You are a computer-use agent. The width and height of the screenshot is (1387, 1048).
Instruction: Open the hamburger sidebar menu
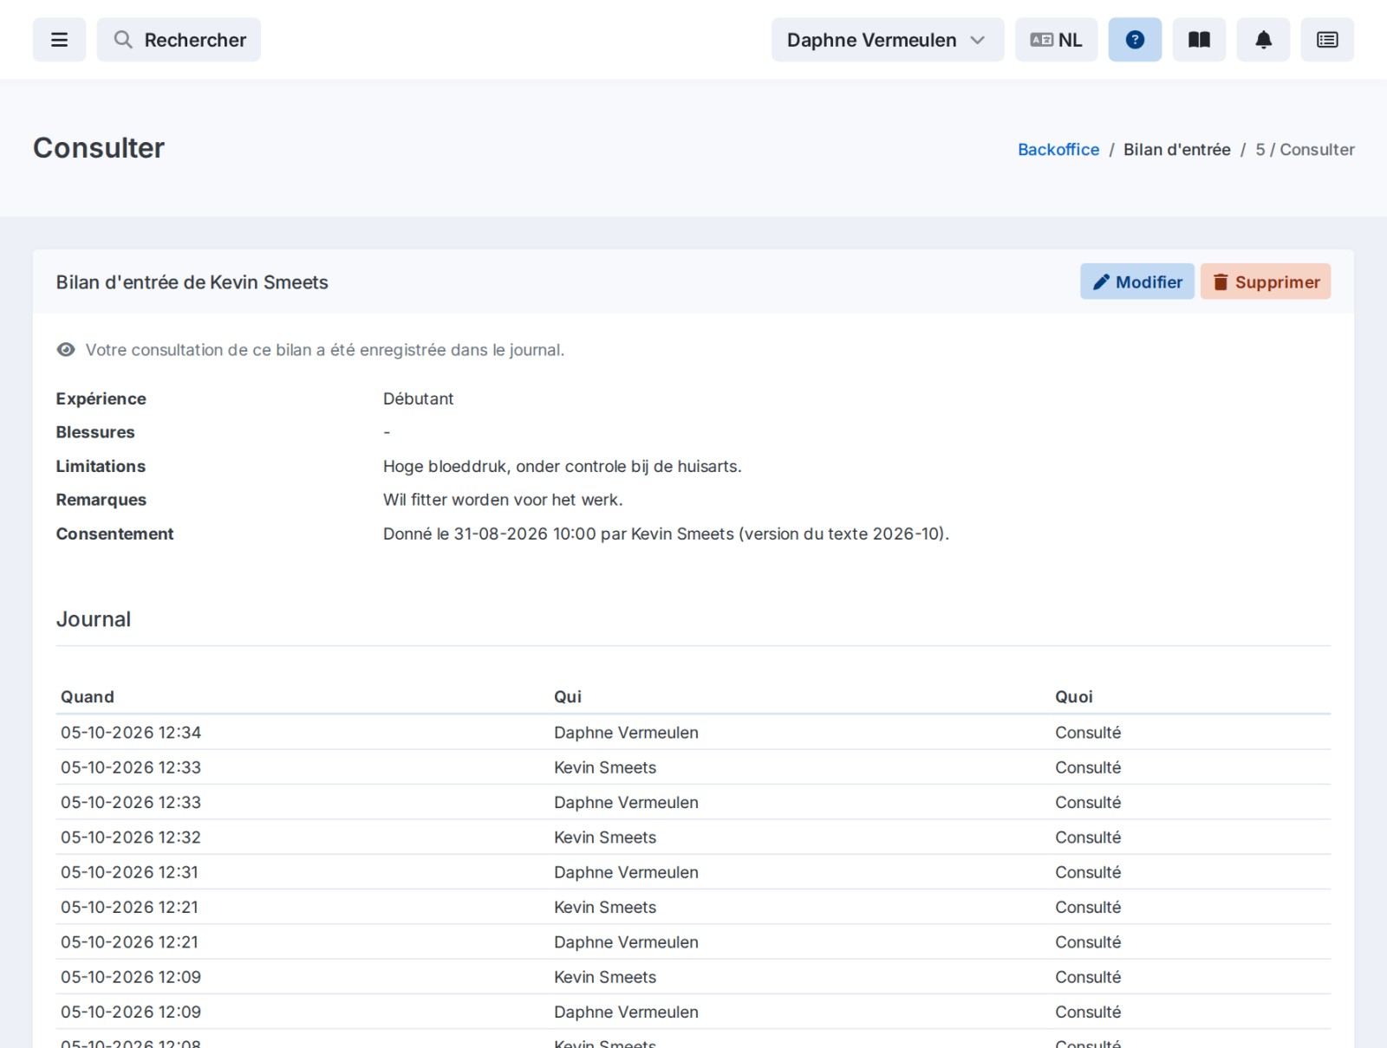click(59, 40)
